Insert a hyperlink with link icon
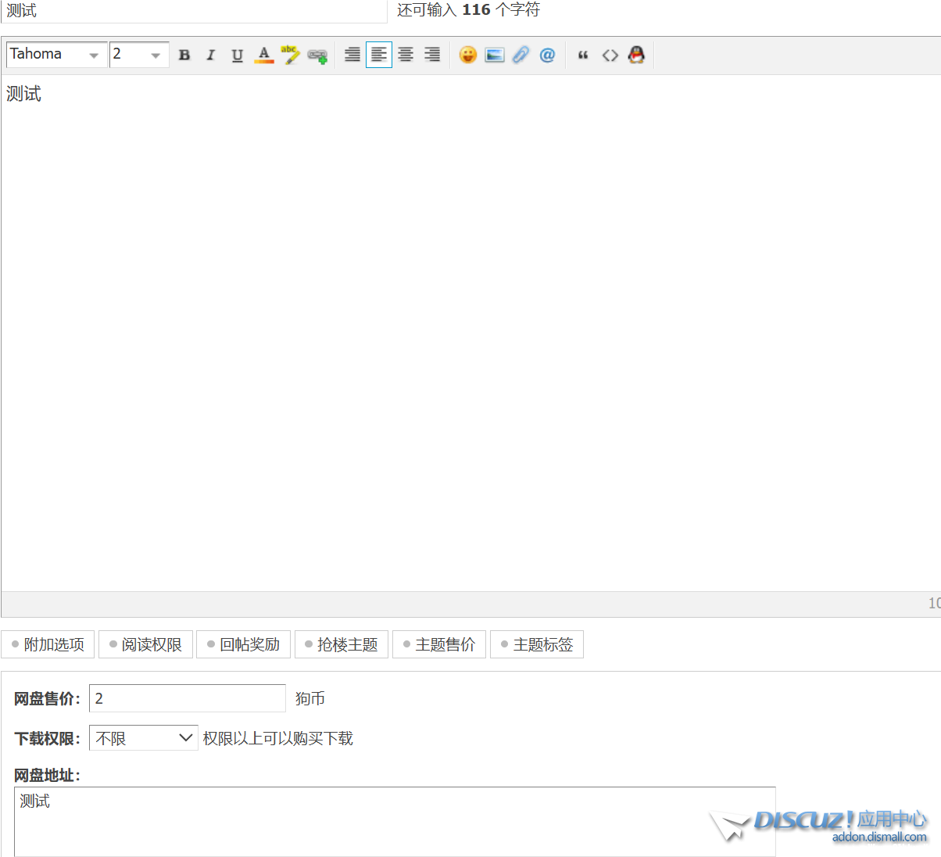Image resolution: width=941 pixels, height=857 pixels. click(x=317, y=55)
